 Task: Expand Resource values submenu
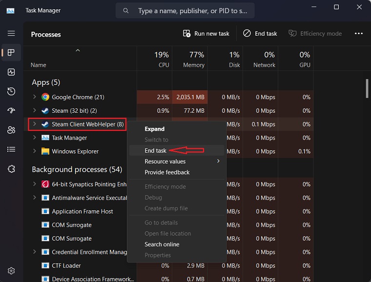coord(176,161)
